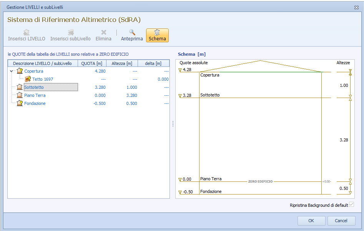Screen dimensions: 364x231
Task: Select Piano Terra level in tree
Action: 35,95
